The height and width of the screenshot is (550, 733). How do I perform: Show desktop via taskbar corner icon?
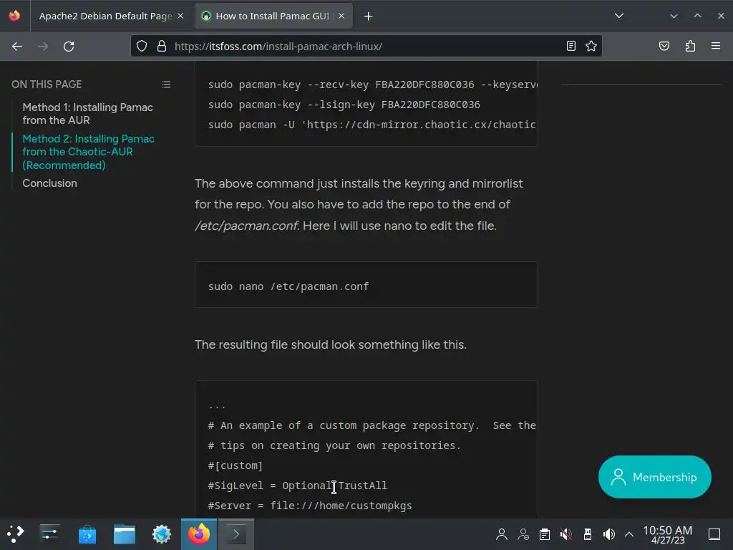(714, 534)
